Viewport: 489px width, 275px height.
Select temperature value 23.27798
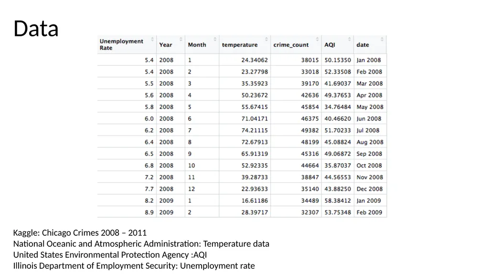click(255, 72)
